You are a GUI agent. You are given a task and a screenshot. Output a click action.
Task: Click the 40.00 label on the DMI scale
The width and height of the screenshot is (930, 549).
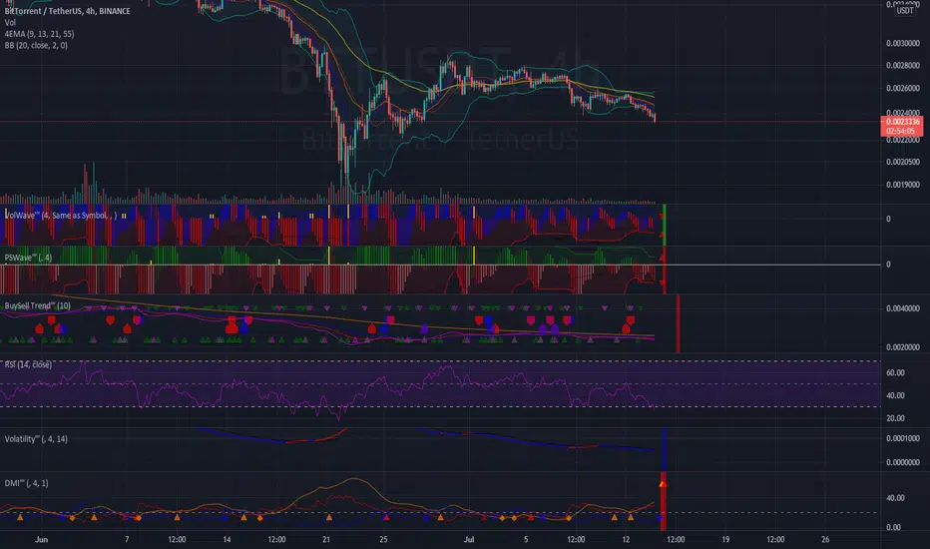895,498
